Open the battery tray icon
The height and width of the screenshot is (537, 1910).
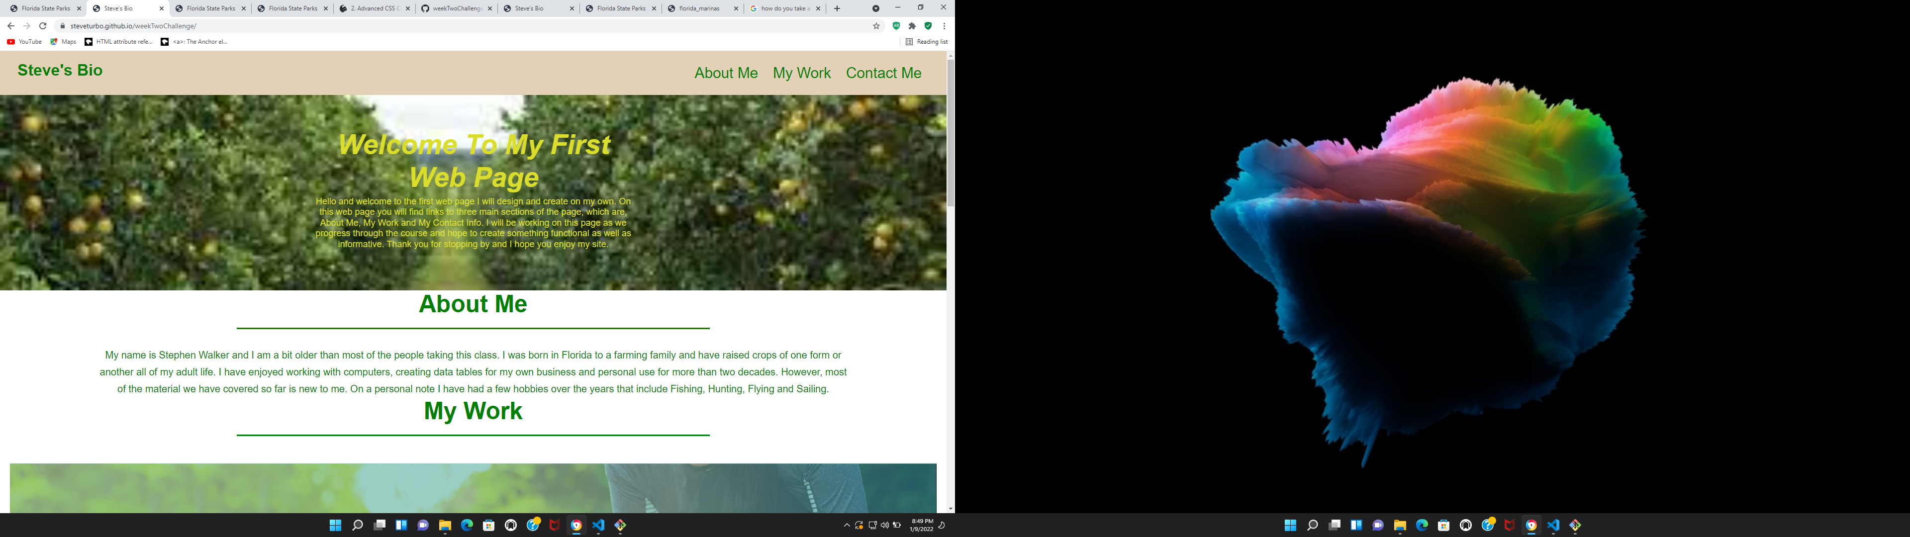897,525
